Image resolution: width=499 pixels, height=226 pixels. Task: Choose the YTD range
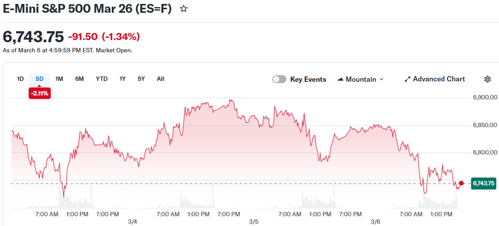(102, 79)
